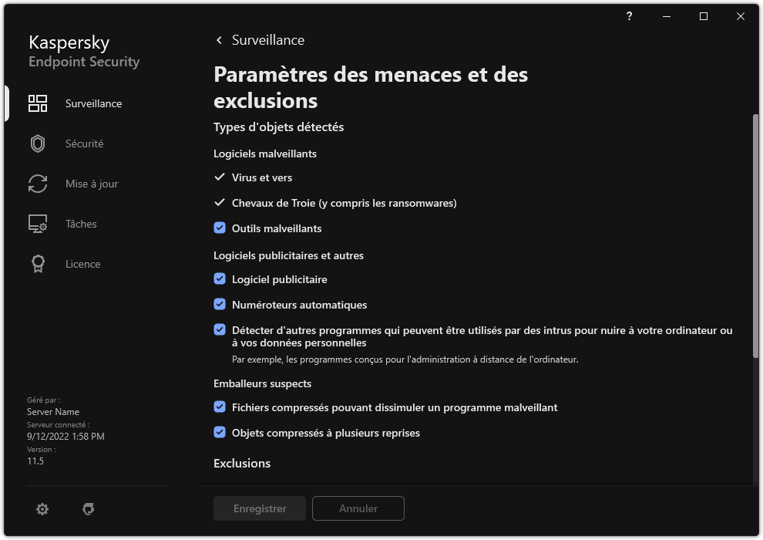Screen dimensions: 763x540
Task: Toggle Fichiers compressés pouvant dissimuler checkbox
Action: [220, 407]
